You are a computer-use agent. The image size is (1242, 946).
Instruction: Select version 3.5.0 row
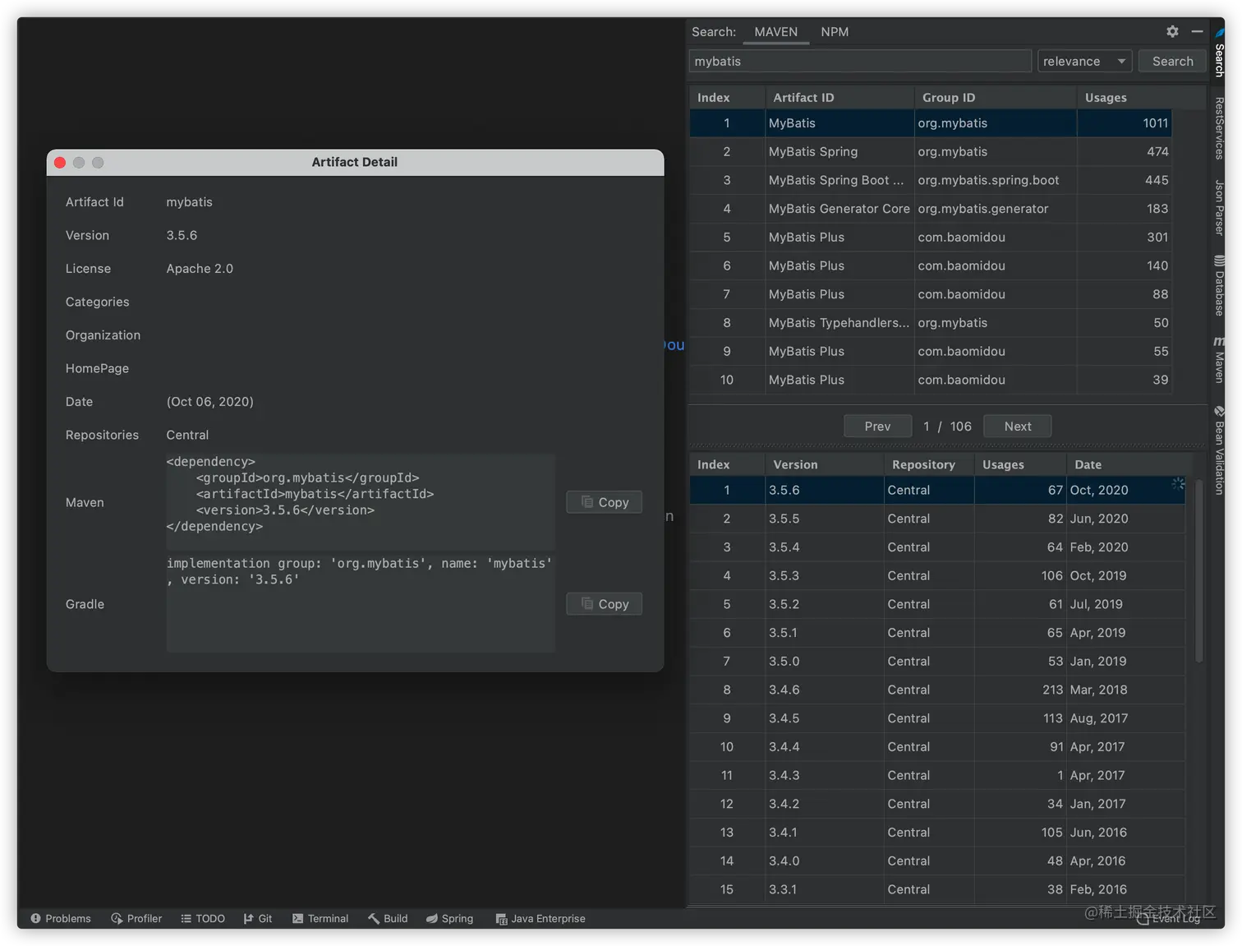coord(937,661)
